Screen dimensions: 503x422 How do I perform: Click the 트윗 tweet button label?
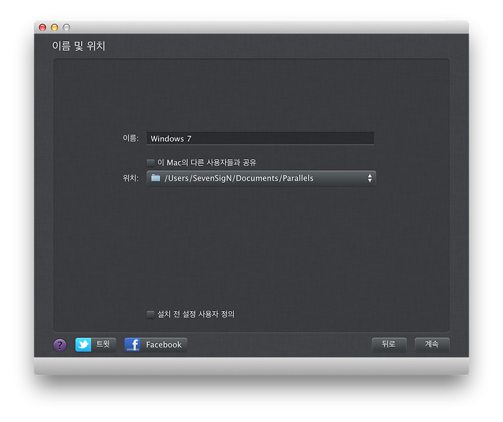click(103, 344)
